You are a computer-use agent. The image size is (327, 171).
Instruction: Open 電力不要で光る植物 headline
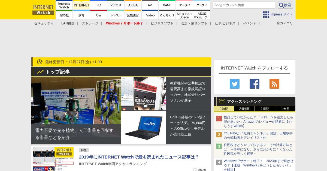tap(74, 134)
